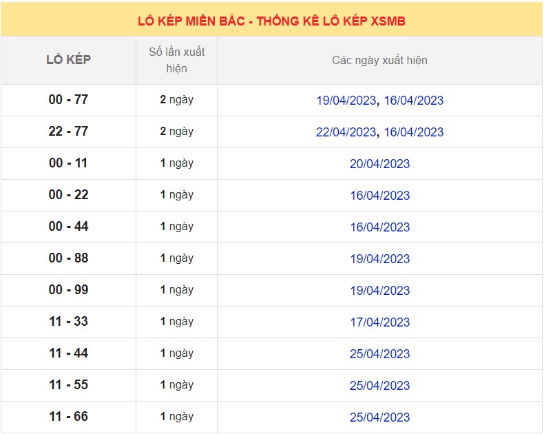
Task: Click '1 ngày' in the 11 - 33 row
Action: (x=176, y=322)
